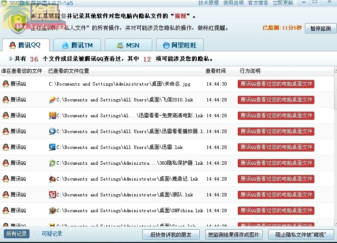
Task: Click 赶快告诉我的朋友 button
Action: point(171,234)
